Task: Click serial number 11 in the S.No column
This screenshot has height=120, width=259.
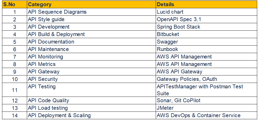Action: (14, 90)
